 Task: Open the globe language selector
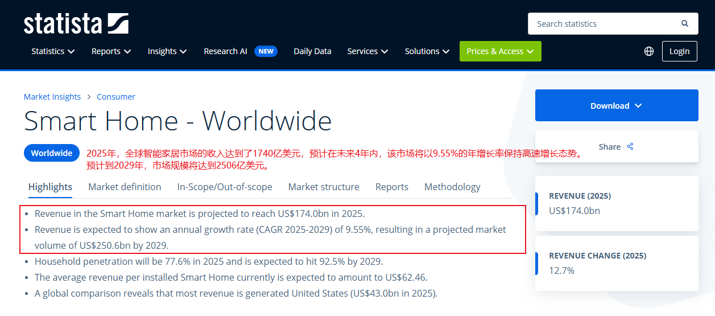(x=649, y=51)
